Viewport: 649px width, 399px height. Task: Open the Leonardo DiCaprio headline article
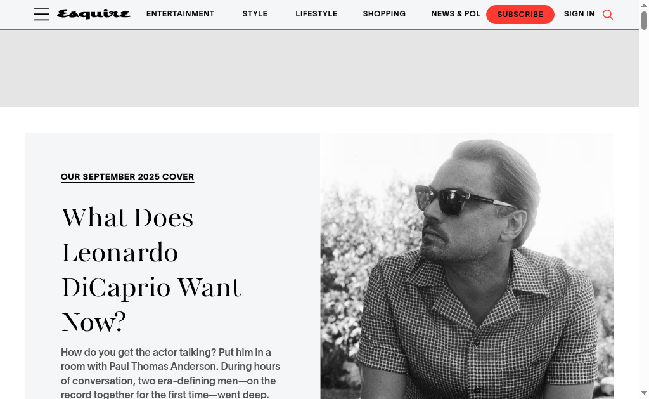pos(151,270)
